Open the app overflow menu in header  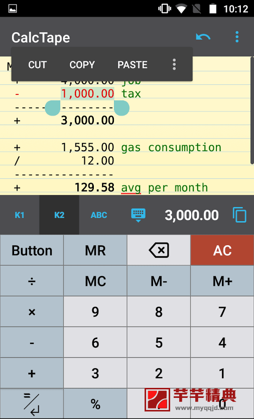point(236,37)
